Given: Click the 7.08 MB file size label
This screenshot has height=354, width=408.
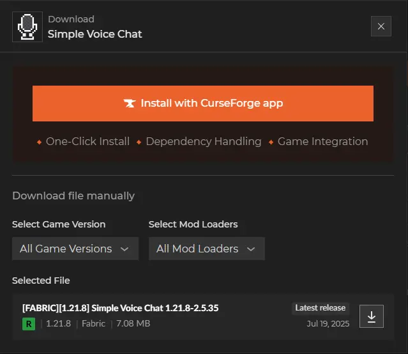Looking at the screenshot, I should (133, 324).
